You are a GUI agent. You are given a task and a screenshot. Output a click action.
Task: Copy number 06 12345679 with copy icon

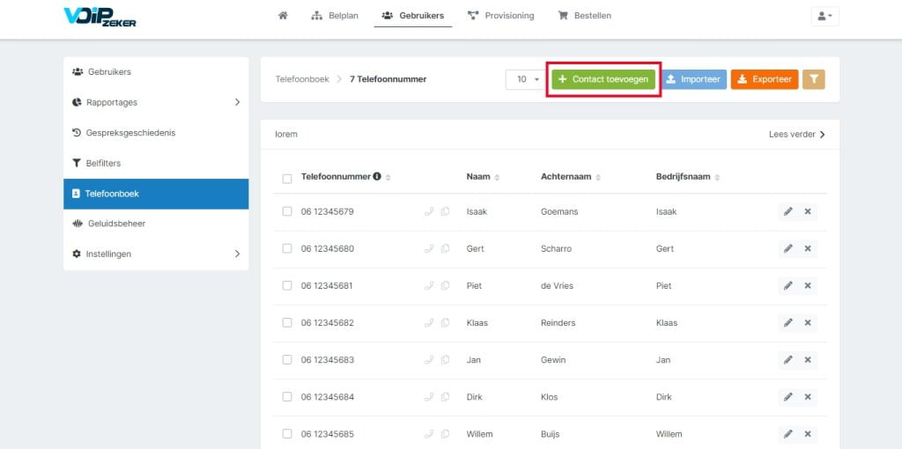pos(445,211)
